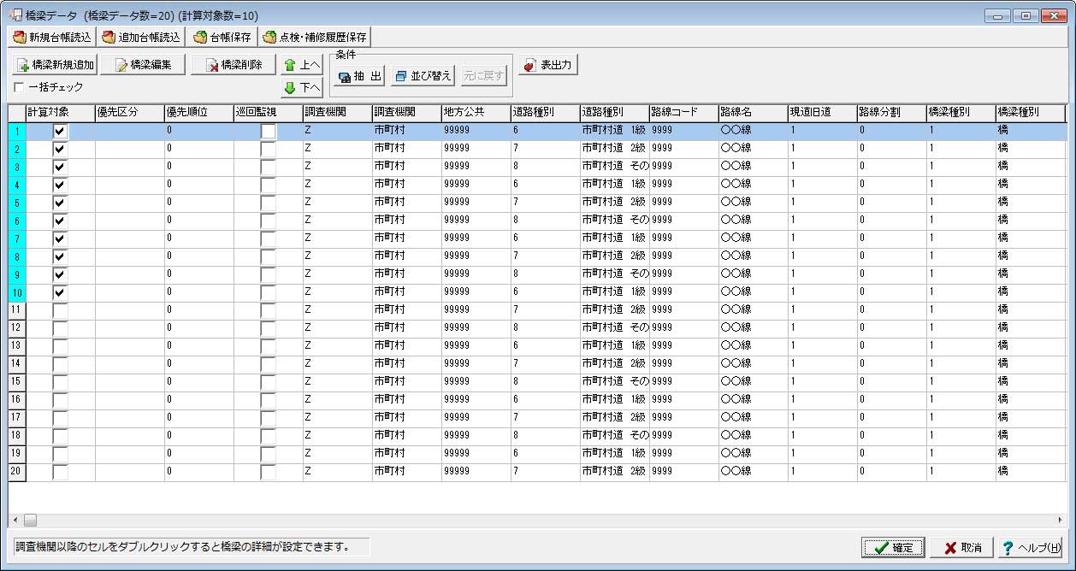This screenshot has height=571, width=1076.
Task: Click the 巡回監視 column header
Action: pos(268,113)
